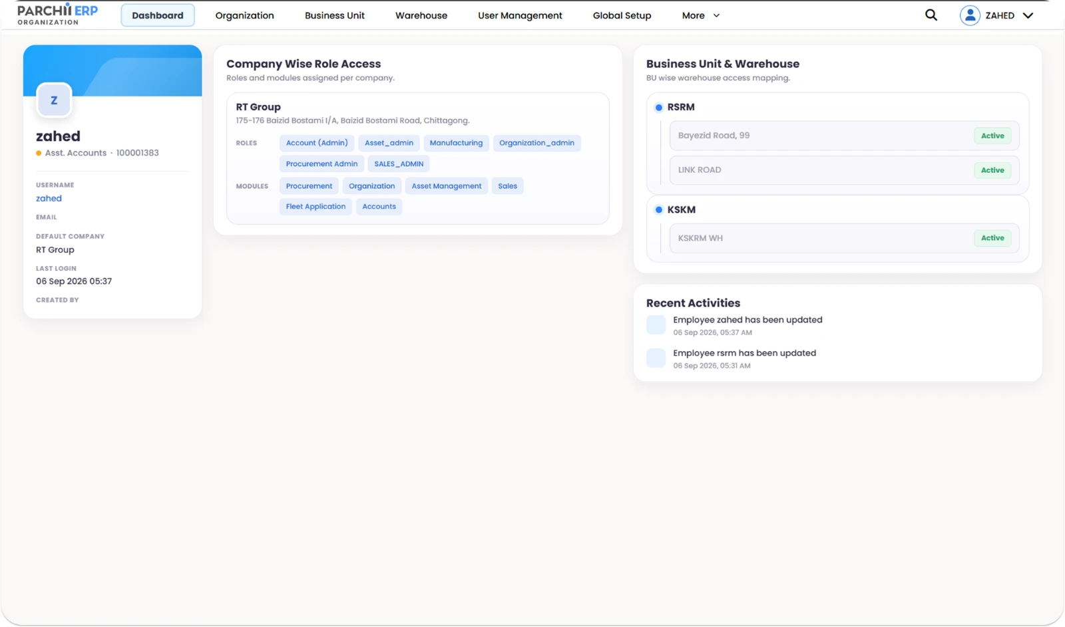Click the Account (Admin) role tag

317,143
